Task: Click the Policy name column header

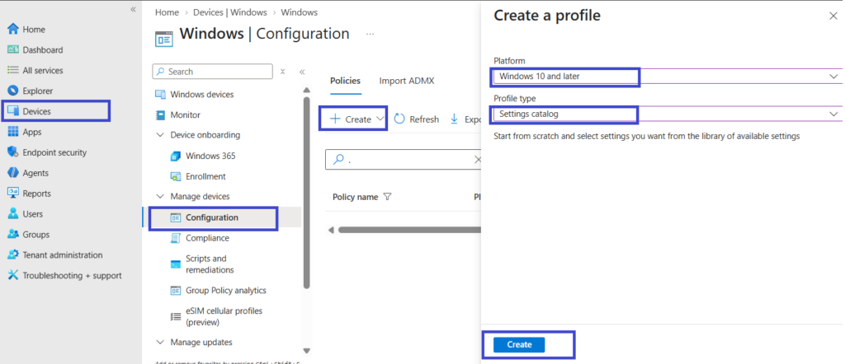Action: pyautogui.click(x=356, y=197)
